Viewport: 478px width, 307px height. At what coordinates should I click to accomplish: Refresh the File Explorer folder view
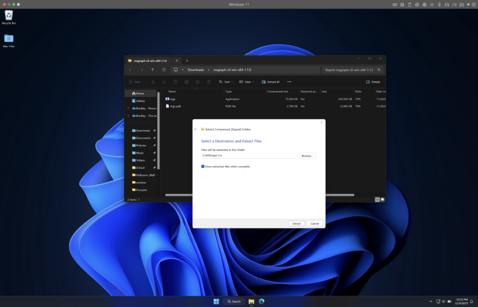coord(164,70)
